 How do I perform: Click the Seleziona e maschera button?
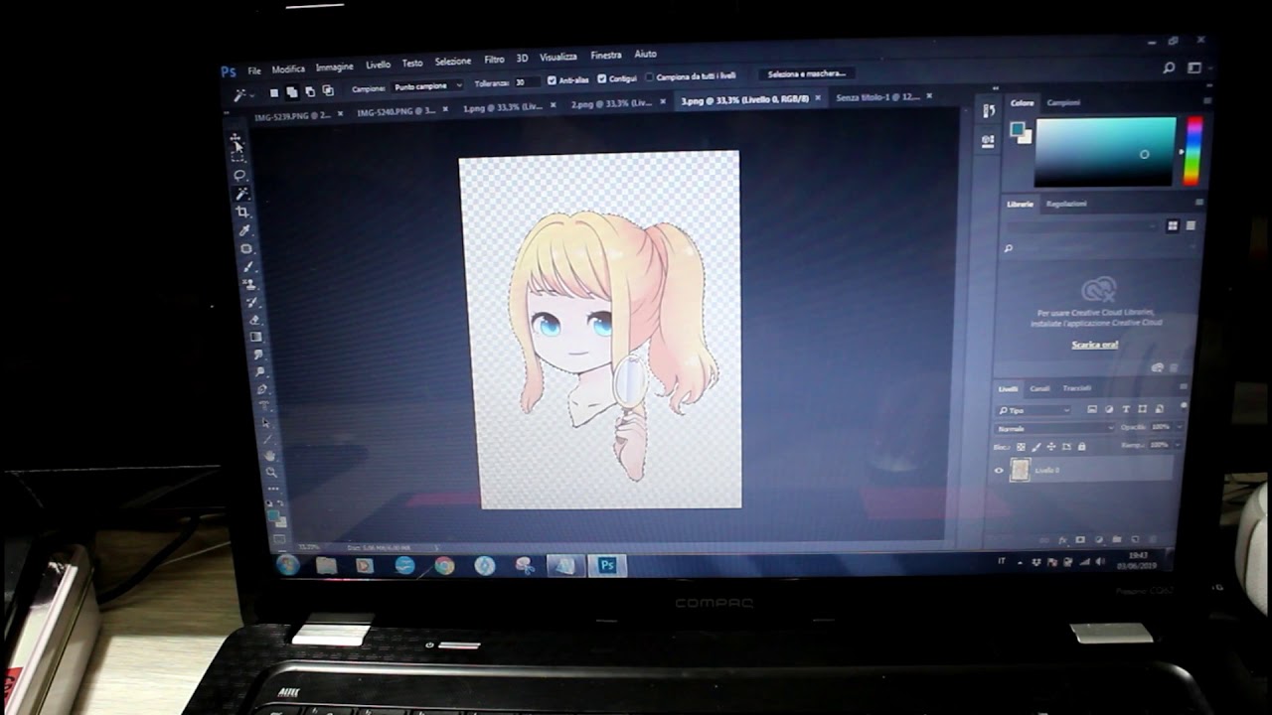807,73
